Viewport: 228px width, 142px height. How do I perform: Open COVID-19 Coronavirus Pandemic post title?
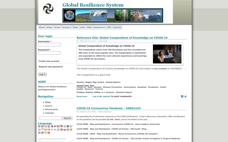(109, 108)
